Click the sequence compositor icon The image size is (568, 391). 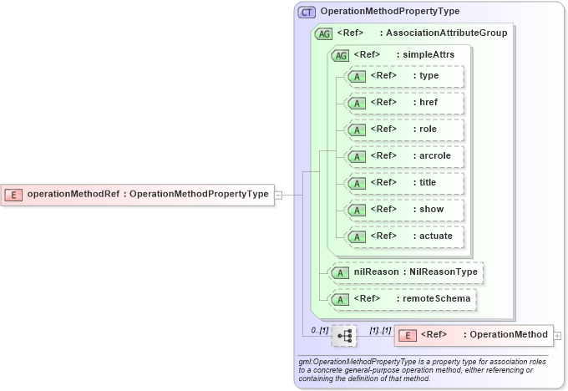[344, 336]
